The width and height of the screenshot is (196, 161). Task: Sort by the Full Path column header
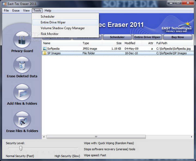174,43
